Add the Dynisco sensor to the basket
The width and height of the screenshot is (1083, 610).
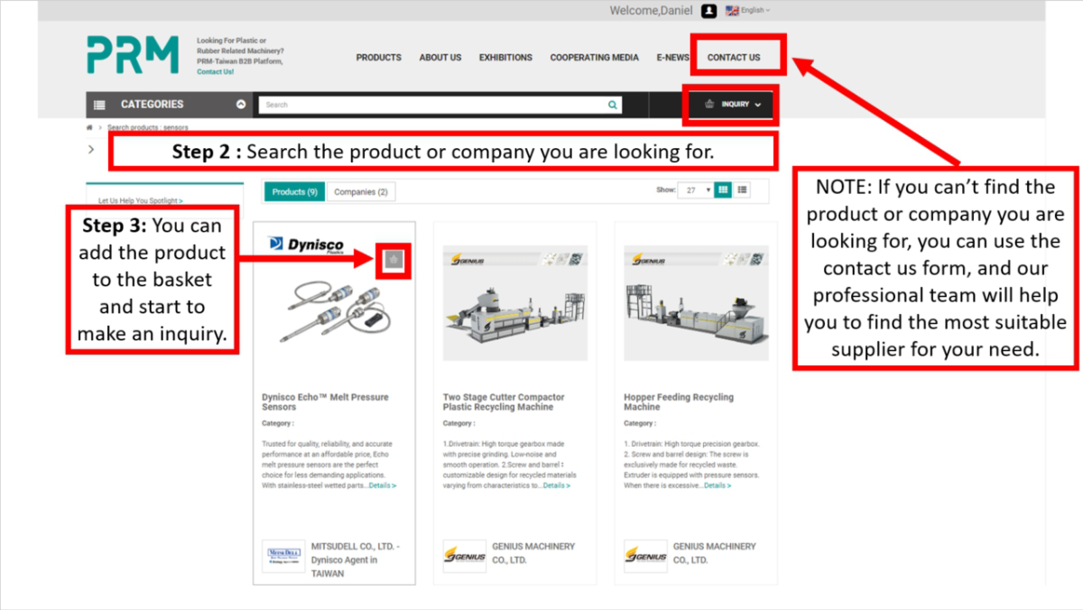coord(393,260)
